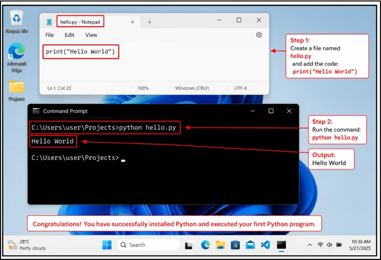
Task: Open Microsoft Store from the taskbar
Action: pyautogui.click(x=235, y=245)
